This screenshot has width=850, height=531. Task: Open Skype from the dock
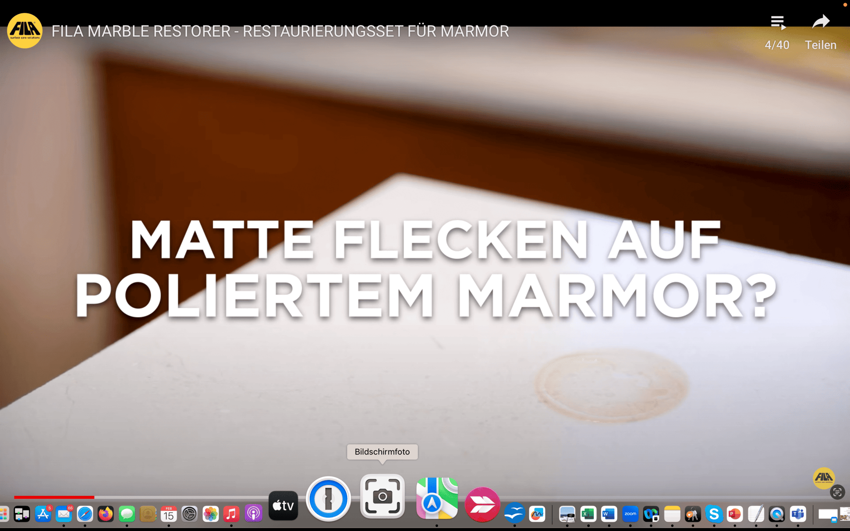(x=714, y=514)
